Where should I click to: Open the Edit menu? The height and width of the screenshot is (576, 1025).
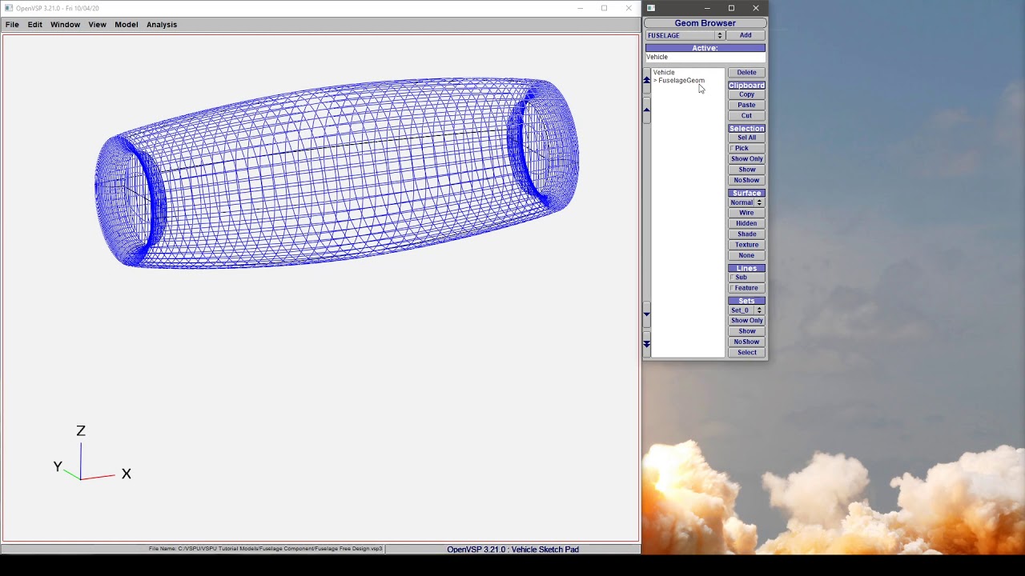click(x=35, y=25)
